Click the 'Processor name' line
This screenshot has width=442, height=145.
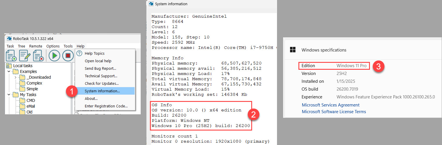tap(214, 48)
